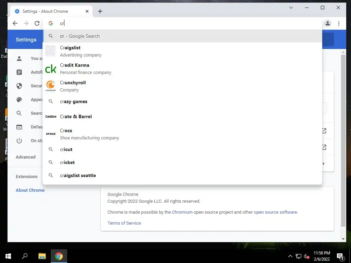
Task: Click the forward navigation arrow
Action: point(26,23)
